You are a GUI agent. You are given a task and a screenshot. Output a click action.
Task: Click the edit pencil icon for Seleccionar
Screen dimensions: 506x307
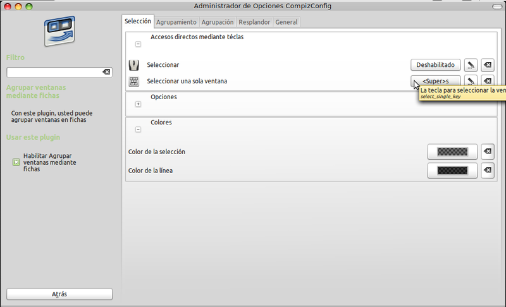click(470, 65)
